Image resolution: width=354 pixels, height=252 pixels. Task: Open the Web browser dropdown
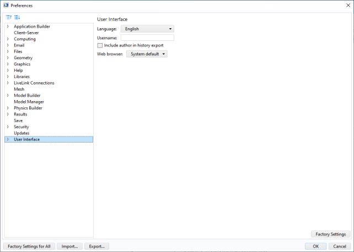coord(147,54)
